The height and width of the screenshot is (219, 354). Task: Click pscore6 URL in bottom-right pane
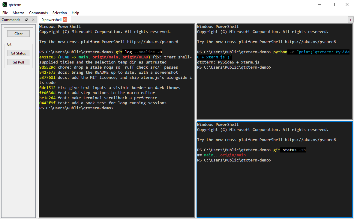click(310, 140)
